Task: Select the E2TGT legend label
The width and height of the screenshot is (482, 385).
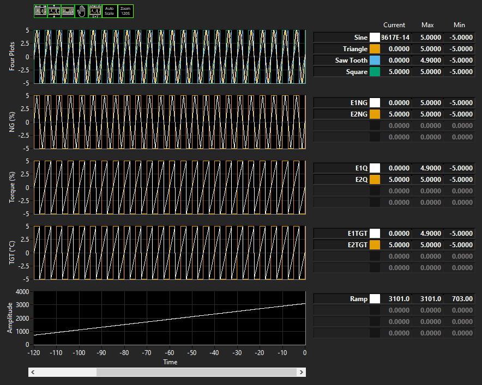Action: 358,245
